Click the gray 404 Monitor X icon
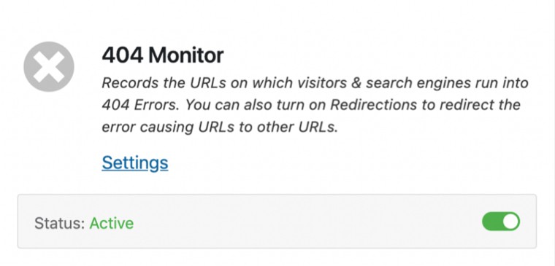 tap(49, 67)
